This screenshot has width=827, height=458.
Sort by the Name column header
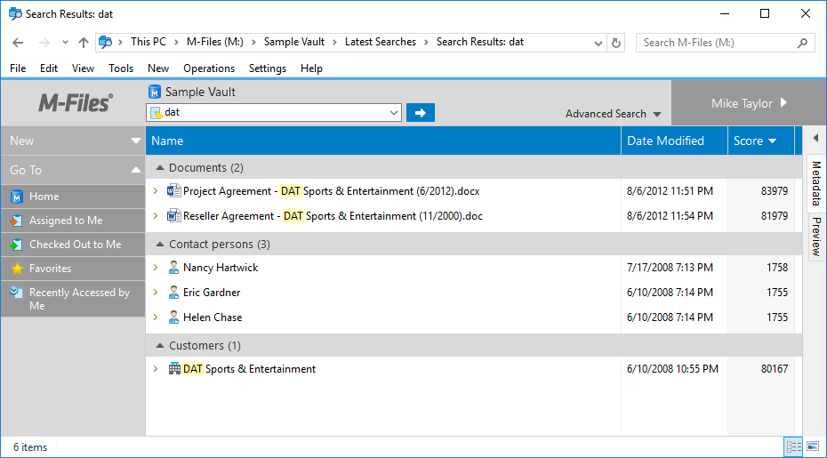tap(383, 141)
